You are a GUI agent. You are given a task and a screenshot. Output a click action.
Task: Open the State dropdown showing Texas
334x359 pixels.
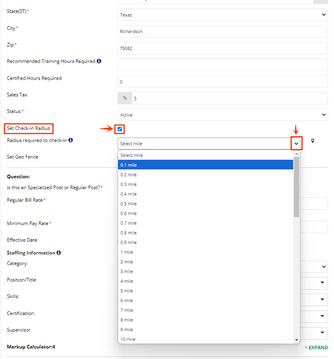click(222, 15)
